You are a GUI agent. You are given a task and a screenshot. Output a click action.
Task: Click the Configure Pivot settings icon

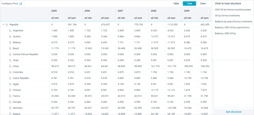pos(21,4)
